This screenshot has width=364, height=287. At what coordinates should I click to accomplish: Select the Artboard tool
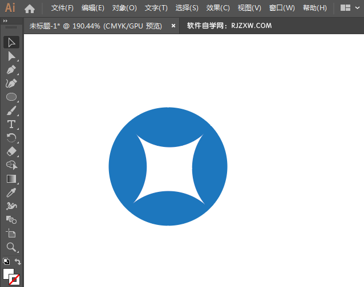point(11,233)
